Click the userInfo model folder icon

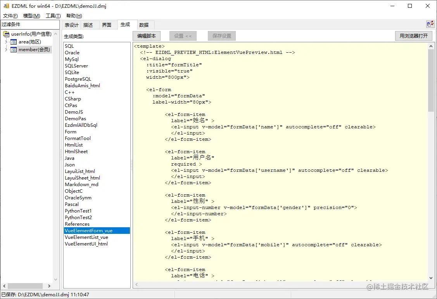pos(6,34)
